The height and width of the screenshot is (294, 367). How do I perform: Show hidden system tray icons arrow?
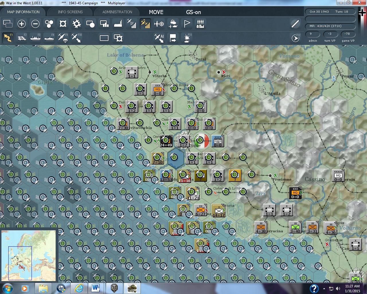324,289
